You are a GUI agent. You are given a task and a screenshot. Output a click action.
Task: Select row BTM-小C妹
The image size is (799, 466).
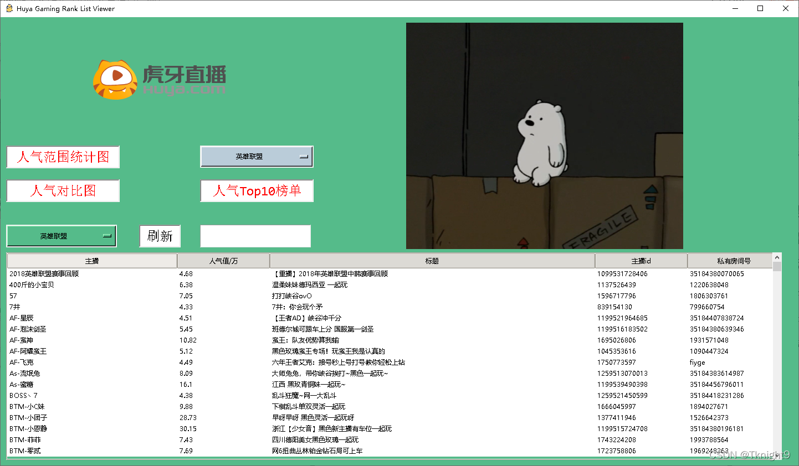[x=390, y=406]
